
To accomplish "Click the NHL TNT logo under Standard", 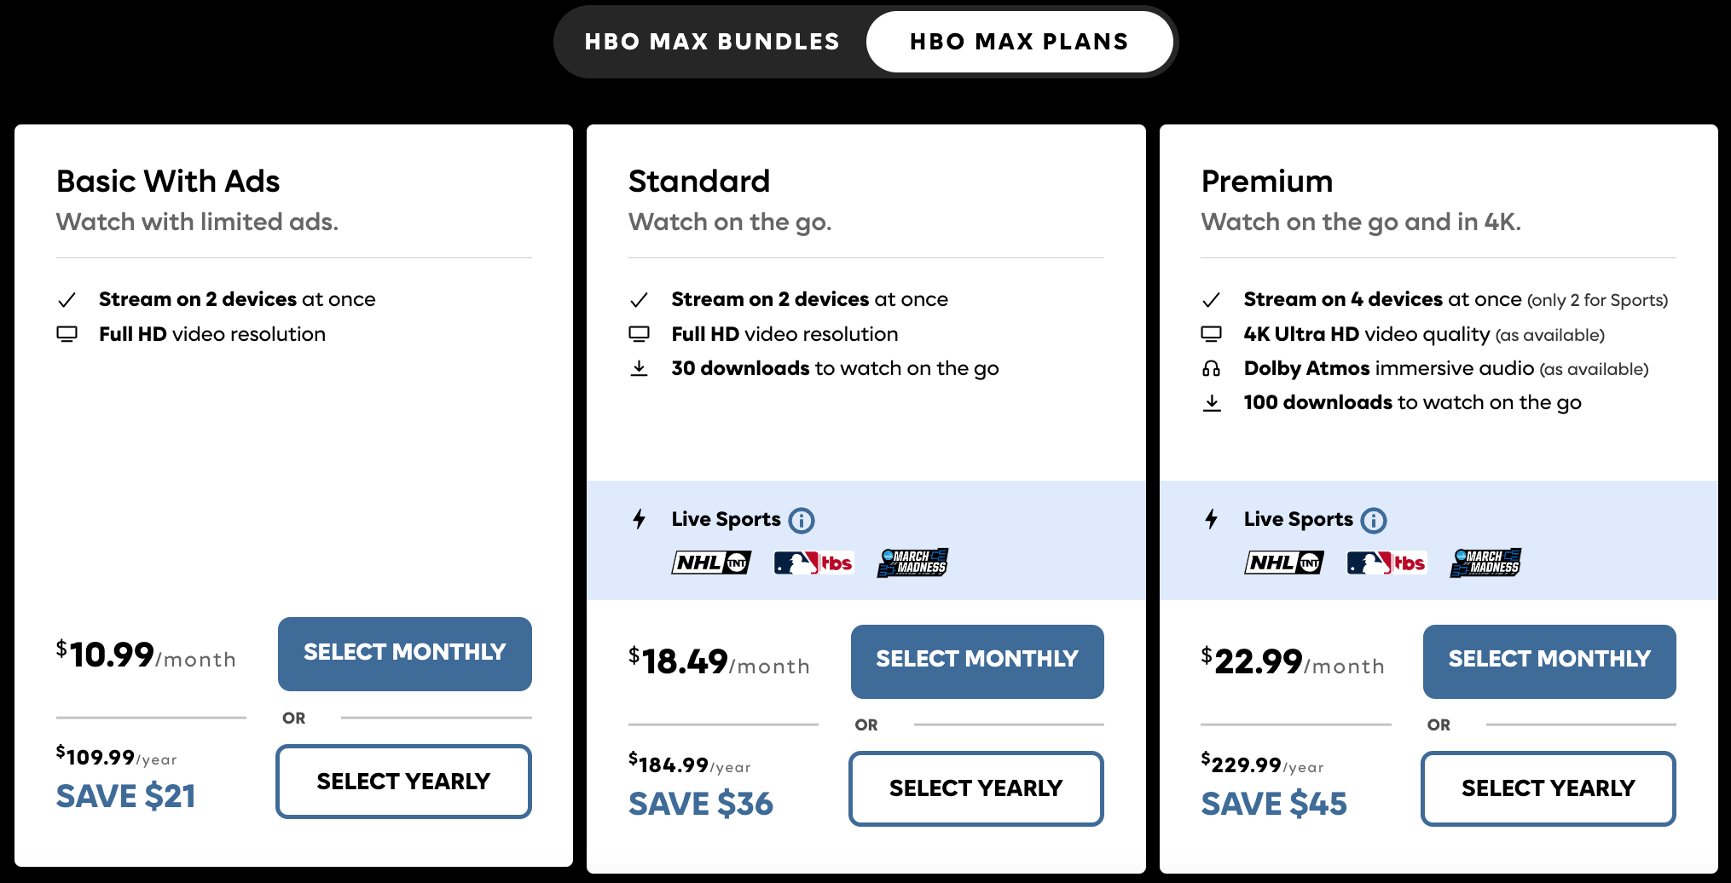I will point(711,563).
